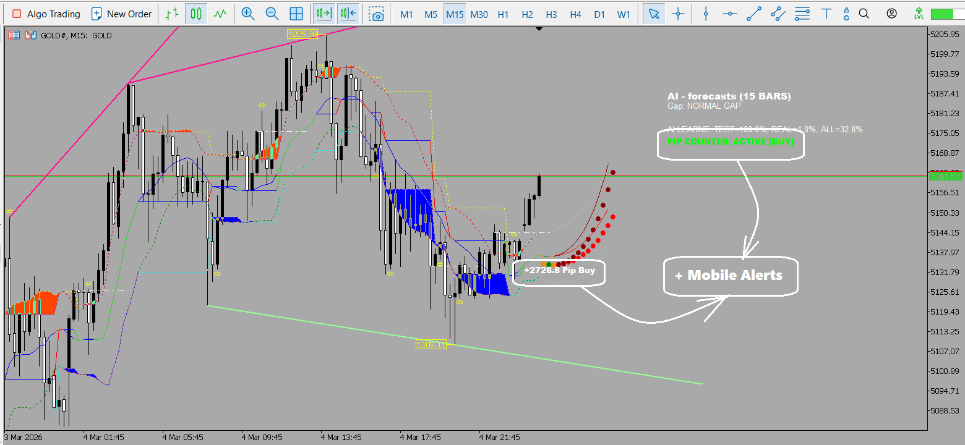The image size is (965, 445).
Task: Select the M1 timeframe
Action: pyautogui.click(x=406, y=14)
